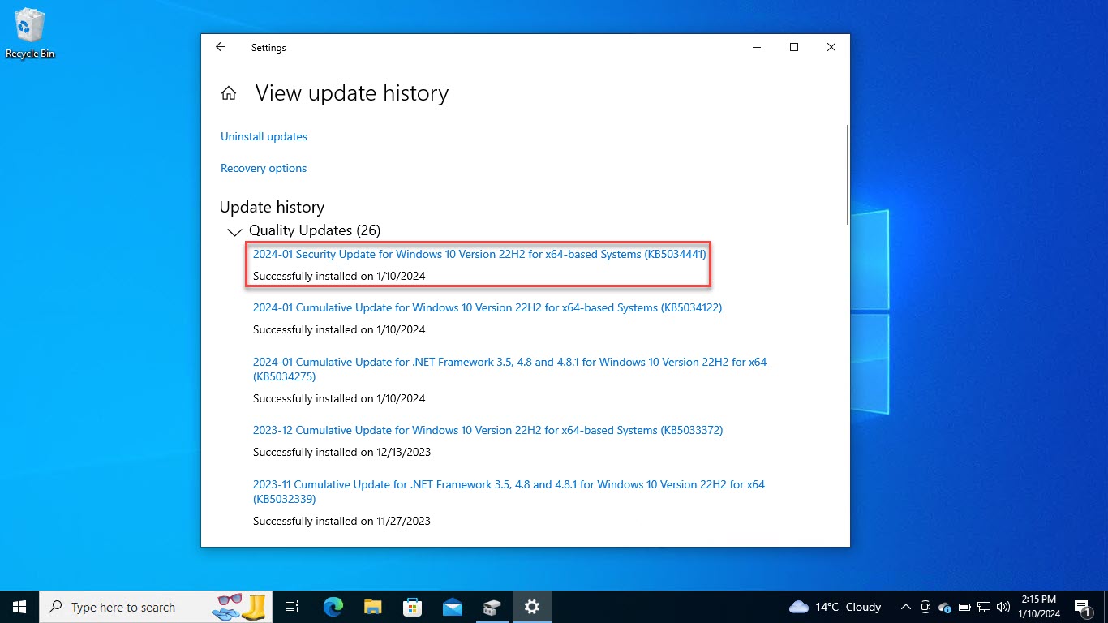Open the Windows Start menu
This screenshot has width=1108, height=623.
click(19, 607)
